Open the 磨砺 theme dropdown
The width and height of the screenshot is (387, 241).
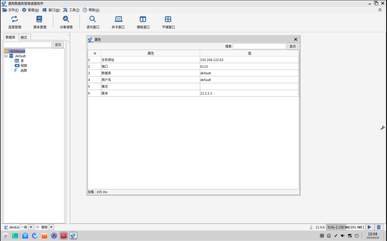(x=51, y=227)
